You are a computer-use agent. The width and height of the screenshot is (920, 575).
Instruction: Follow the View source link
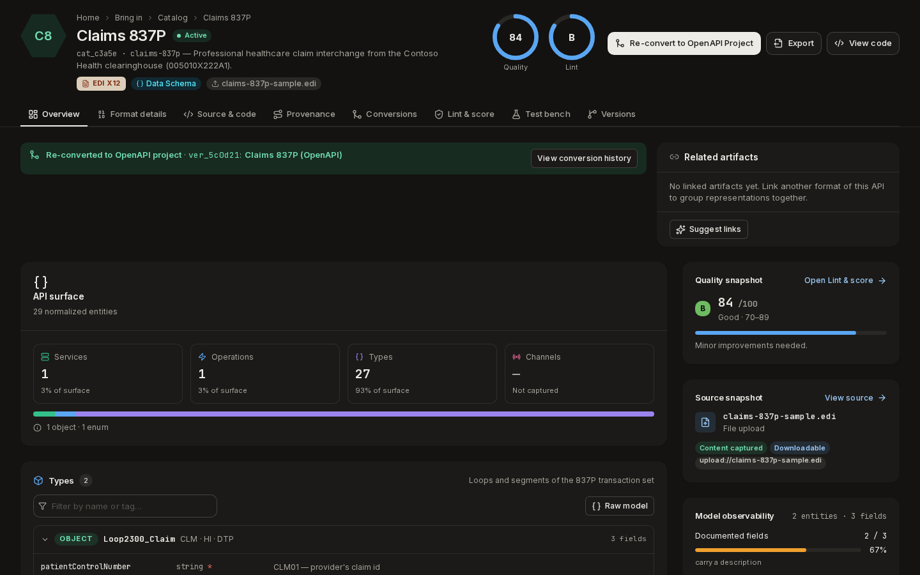pos(855,398)
